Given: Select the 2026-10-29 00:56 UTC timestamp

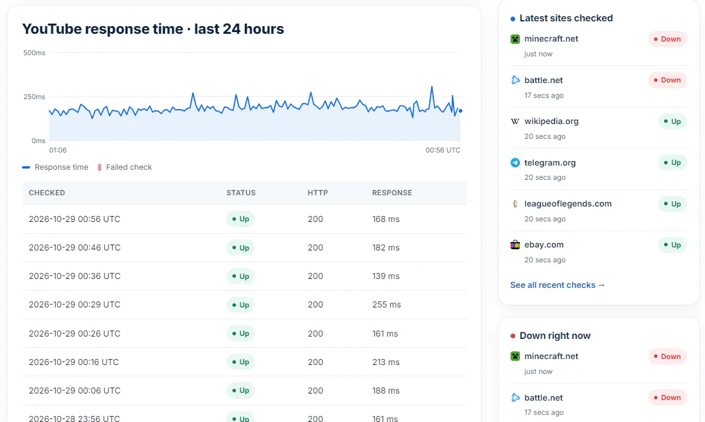Looking at the screenshot, I should click(x=75, y=219).
